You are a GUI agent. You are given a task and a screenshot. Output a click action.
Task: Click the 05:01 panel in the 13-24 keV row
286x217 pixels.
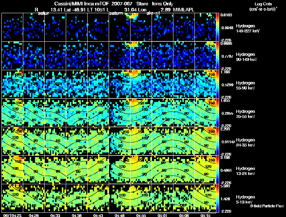(x=162, y=170)
